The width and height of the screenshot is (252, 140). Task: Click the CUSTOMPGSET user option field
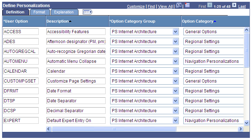pos(21,81)
